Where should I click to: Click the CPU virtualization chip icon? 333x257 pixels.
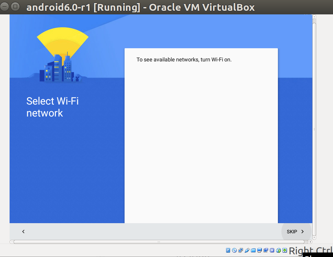[272, 250]
